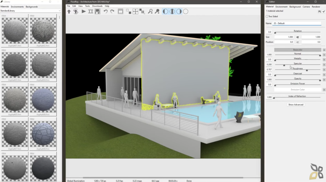Click the plus button beside Emission Color

pyautogui.click(x=324, y=90)
